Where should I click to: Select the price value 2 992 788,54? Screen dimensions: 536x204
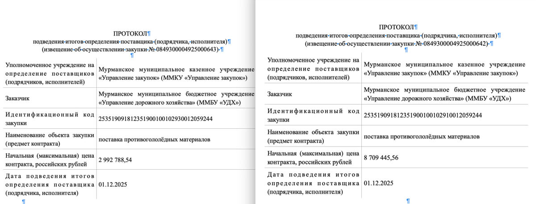[x=115, y=159]
